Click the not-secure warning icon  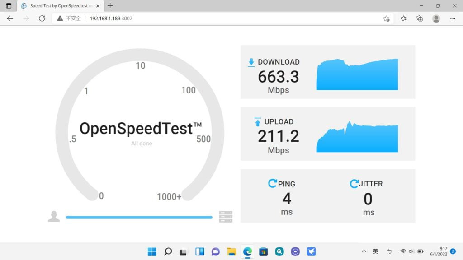point(60,18)
